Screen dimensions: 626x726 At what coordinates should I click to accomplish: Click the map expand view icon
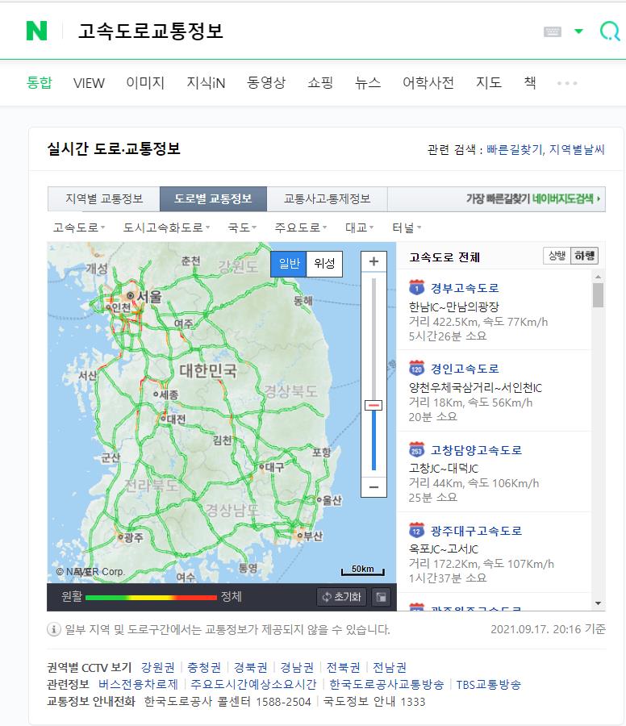point(381,597)
